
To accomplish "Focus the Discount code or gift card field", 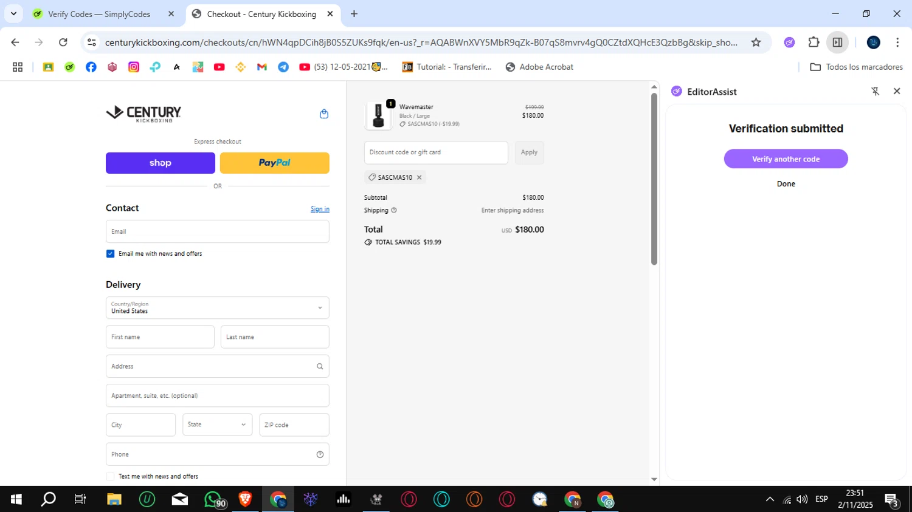I will click(436, 152).
